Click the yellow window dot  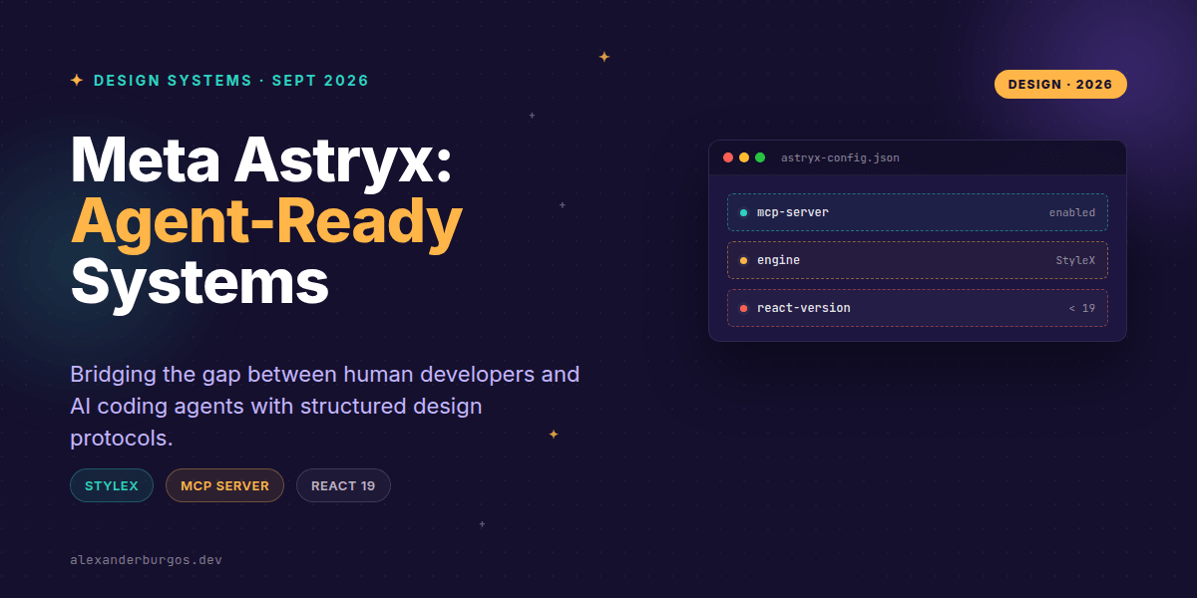click(744, 157)
